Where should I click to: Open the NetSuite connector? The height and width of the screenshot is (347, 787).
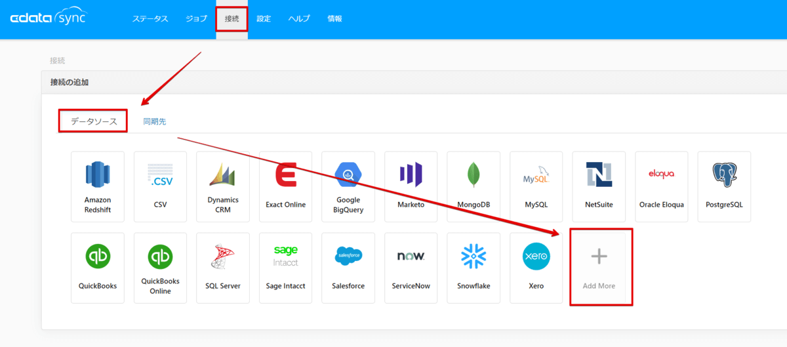point(599,186)
